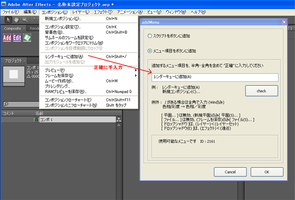Choose RAMプレビューを保存 menu item
The width and height of the screenshot is (295, 200).
coord(89,92)
